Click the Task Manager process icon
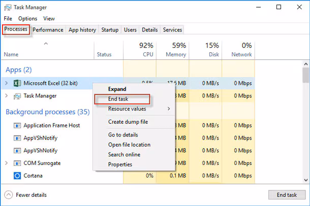The image size is (310, 206). click(x=16, y=95)
